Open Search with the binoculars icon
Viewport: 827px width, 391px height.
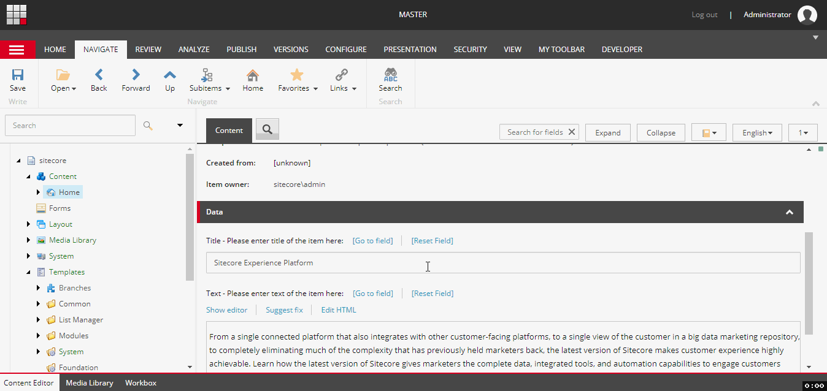(x=390, y=80)
